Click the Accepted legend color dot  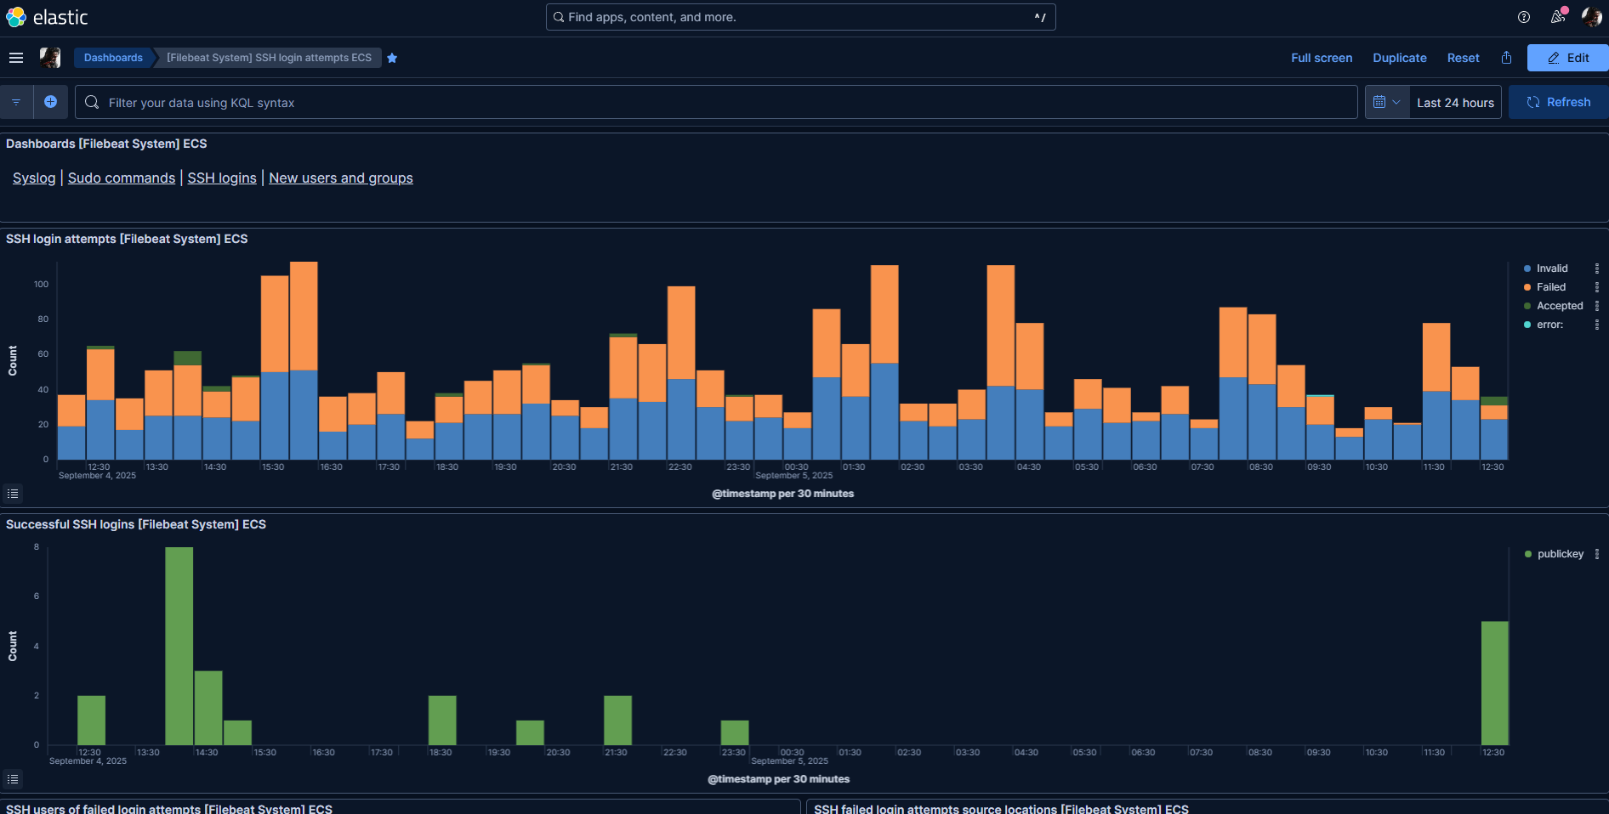[1527, 306]
